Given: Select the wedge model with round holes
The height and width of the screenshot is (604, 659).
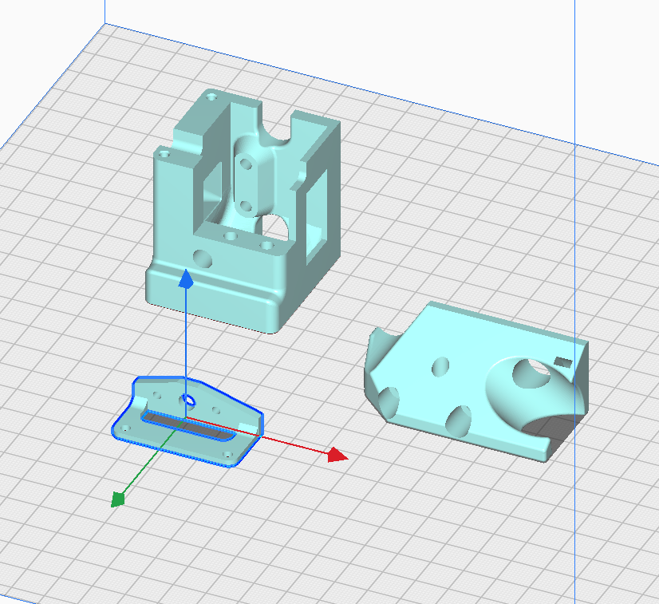Looking at the screenshot, I should [x=475, y=382].
